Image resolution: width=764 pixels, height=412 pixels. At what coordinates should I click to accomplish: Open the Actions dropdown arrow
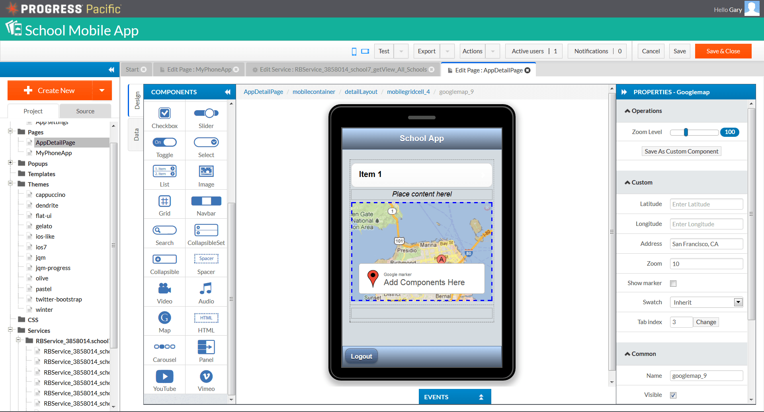[x=492, y=51]
